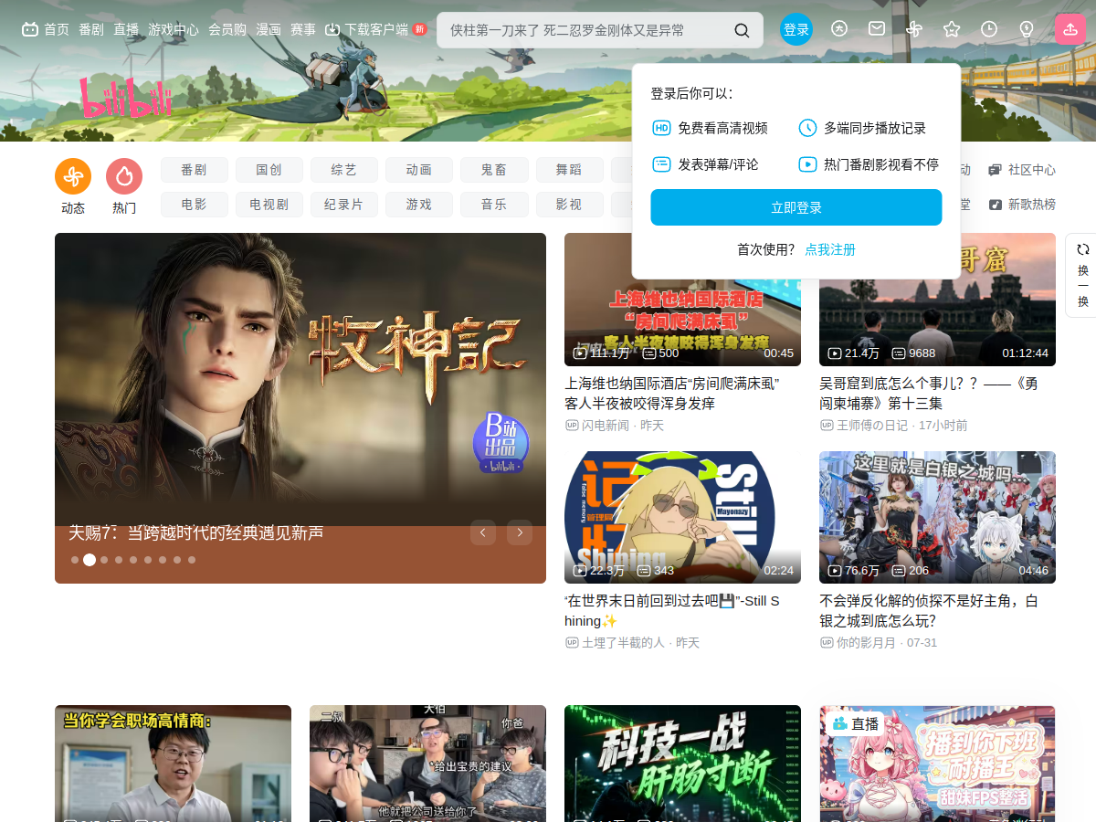
Task: Click the 点我注册 register link
Action: pos(830,249)
